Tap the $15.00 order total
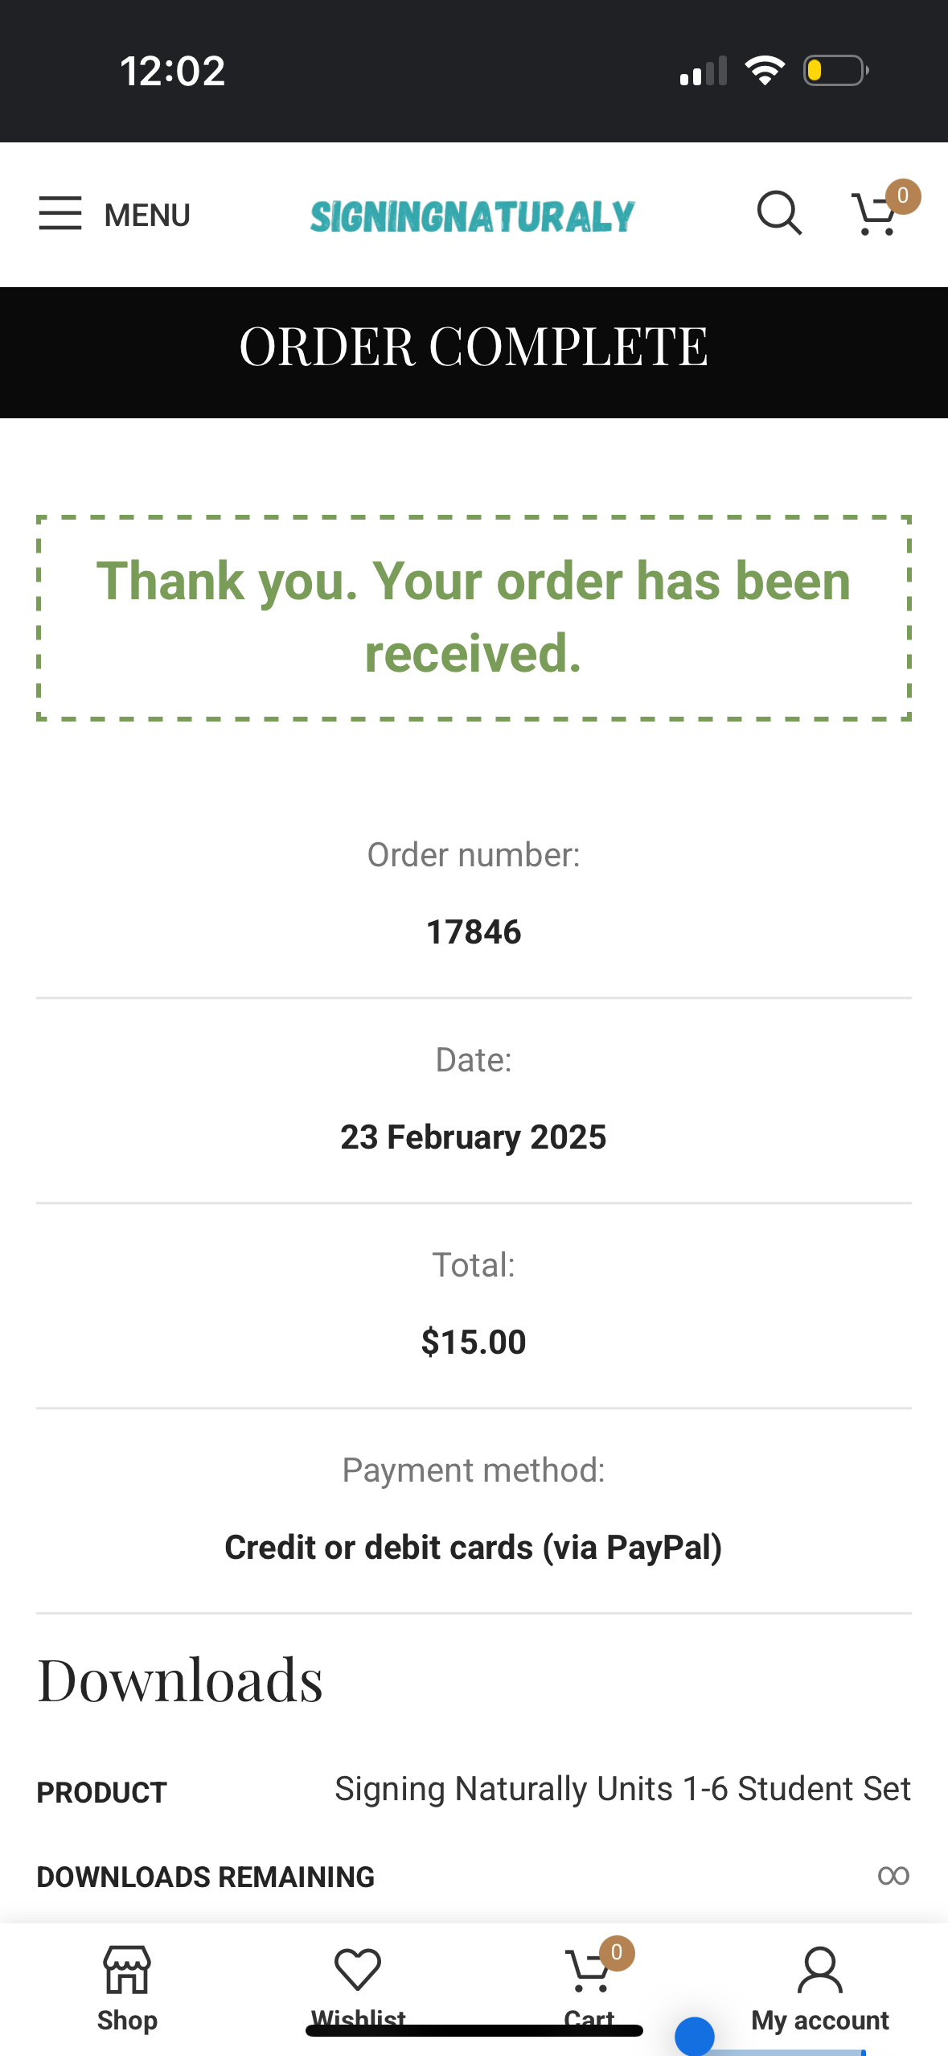This screenshot has width=948, height=2056. point(474,1342)
